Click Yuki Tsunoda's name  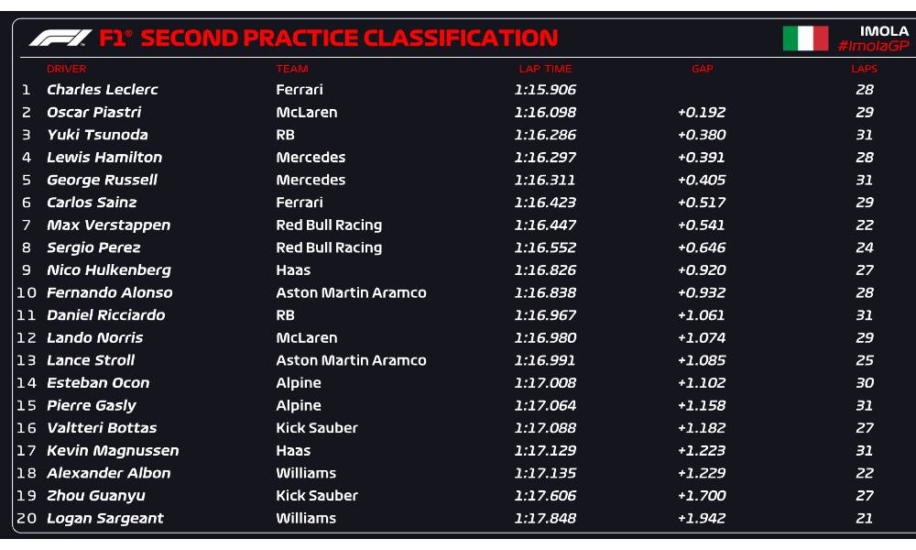(97, 135)
